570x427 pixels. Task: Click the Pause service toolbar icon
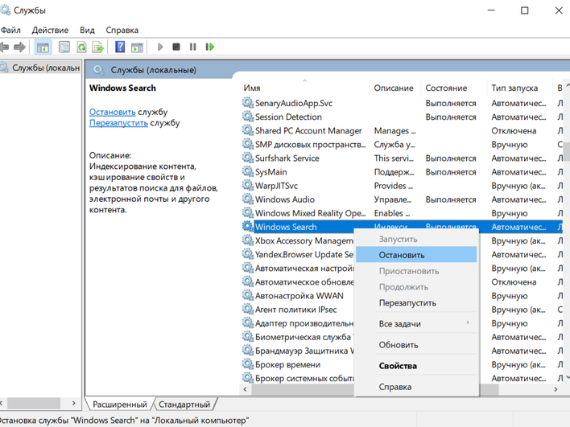(192, 47)
